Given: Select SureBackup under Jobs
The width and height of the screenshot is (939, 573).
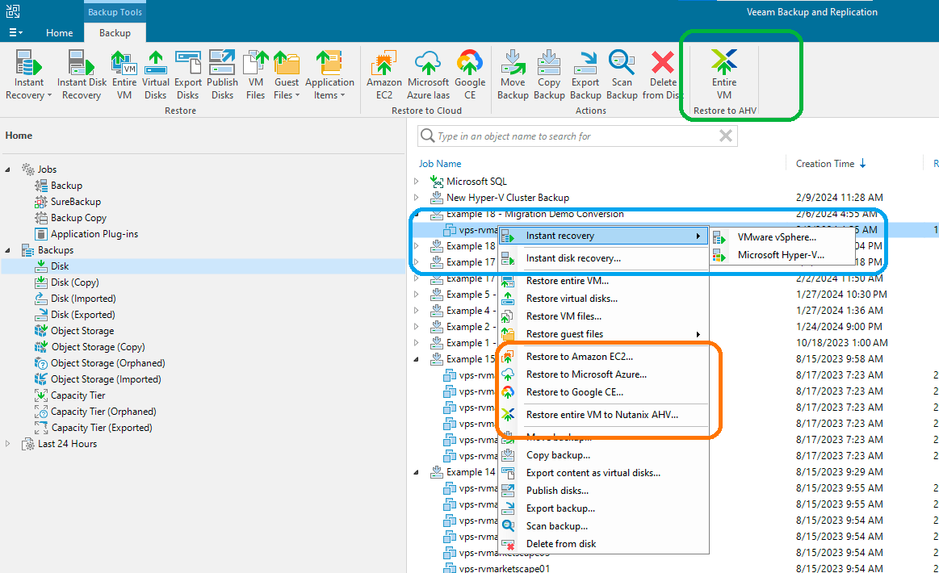Looking at the screenshot, I should 75,202.
